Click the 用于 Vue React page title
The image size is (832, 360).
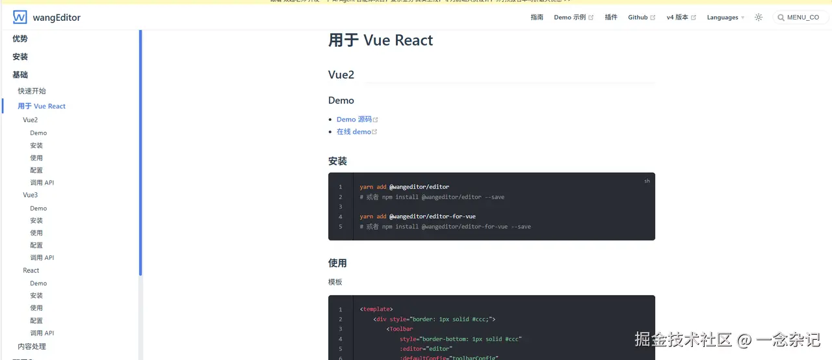click(380, 40)
